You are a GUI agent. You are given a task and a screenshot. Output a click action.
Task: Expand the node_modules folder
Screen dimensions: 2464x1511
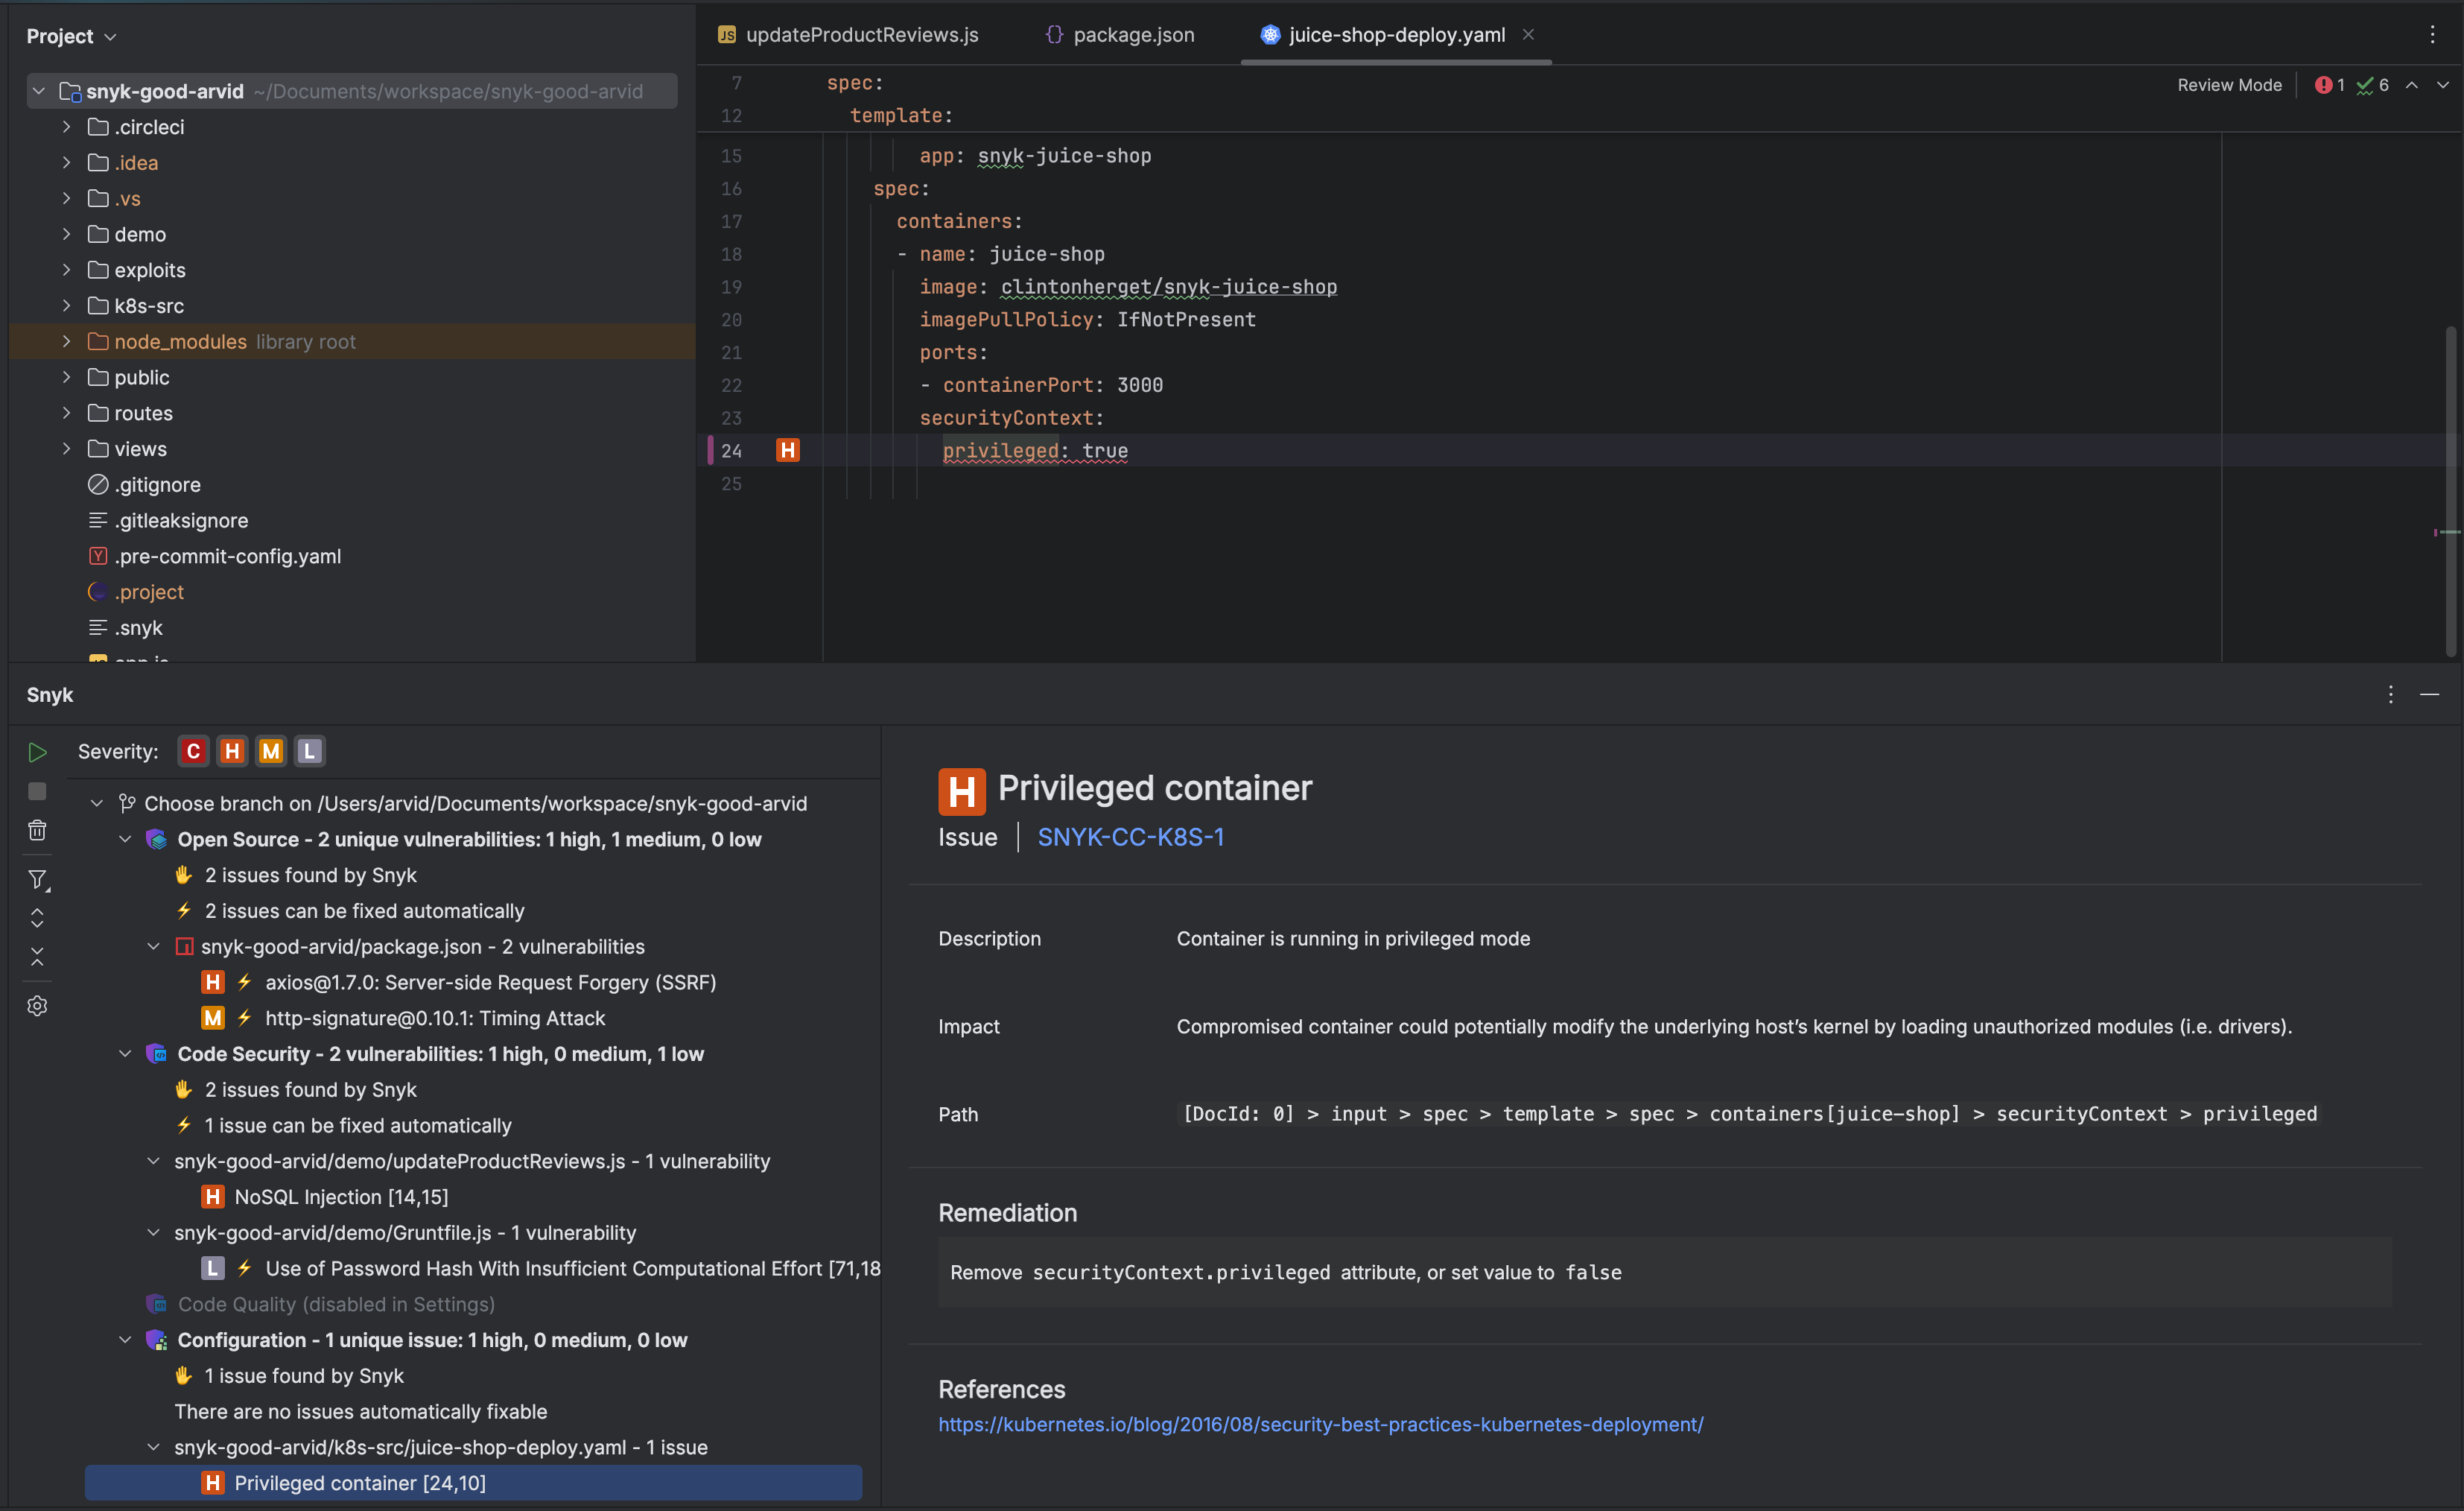tap(66, 342)
